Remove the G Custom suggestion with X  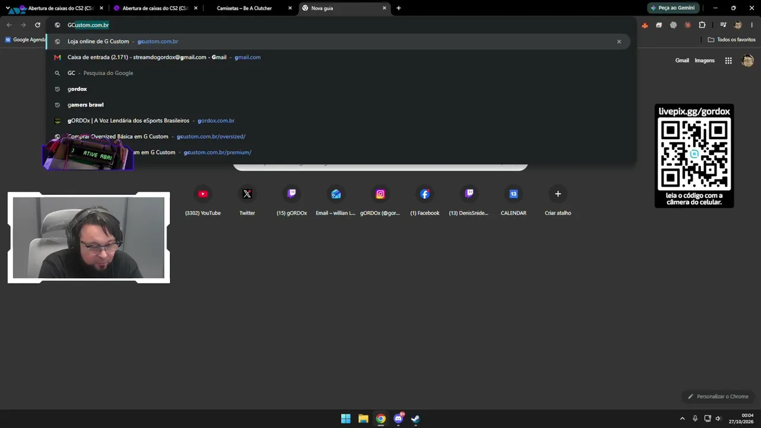tap(619, 42)
